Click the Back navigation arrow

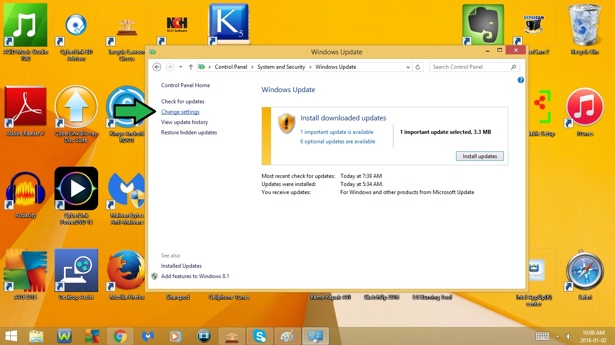point(157,67)
